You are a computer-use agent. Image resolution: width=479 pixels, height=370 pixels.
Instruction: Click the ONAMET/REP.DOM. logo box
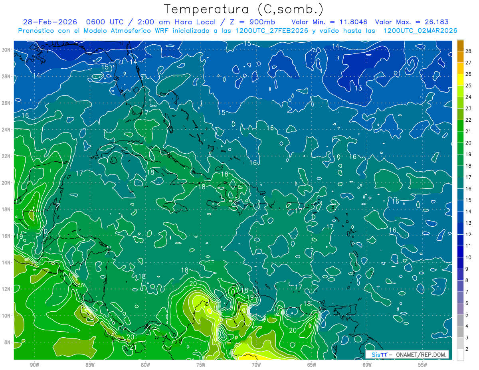407,354
